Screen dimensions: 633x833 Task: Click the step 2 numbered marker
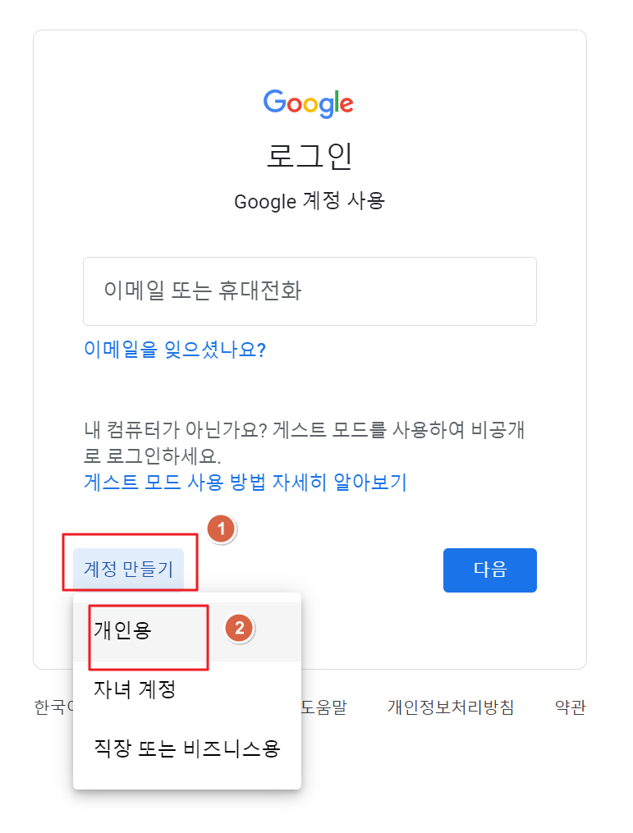239,628
